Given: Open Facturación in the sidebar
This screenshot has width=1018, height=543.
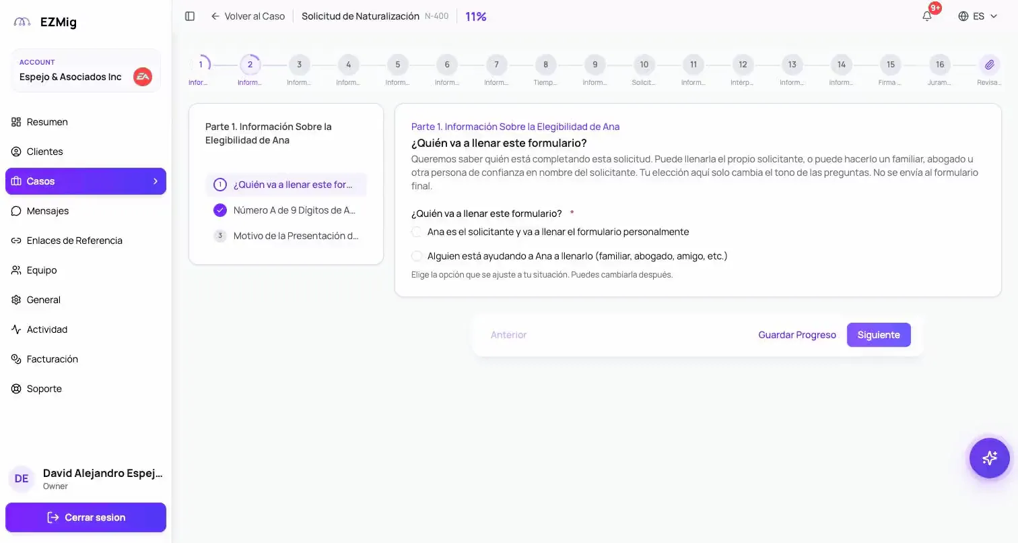Looking at the screenshot, I should point(86,359).
